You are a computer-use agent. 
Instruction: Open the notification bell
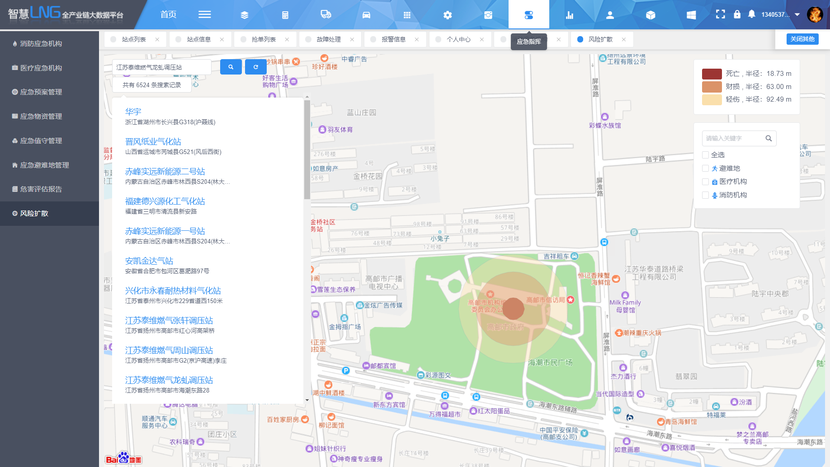(x=751, y=14)
